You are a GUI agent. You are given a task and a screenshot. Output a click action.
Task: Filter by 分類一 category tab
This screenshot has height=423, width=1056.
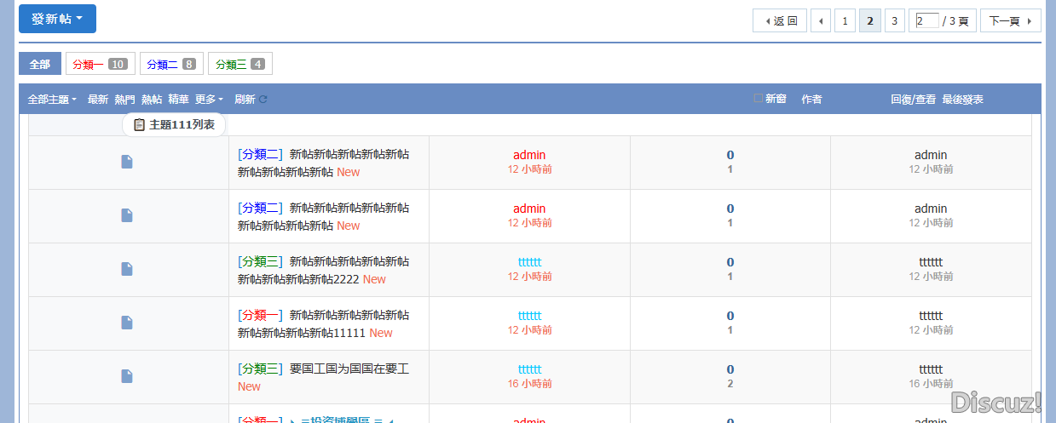[x=100, y=64]
